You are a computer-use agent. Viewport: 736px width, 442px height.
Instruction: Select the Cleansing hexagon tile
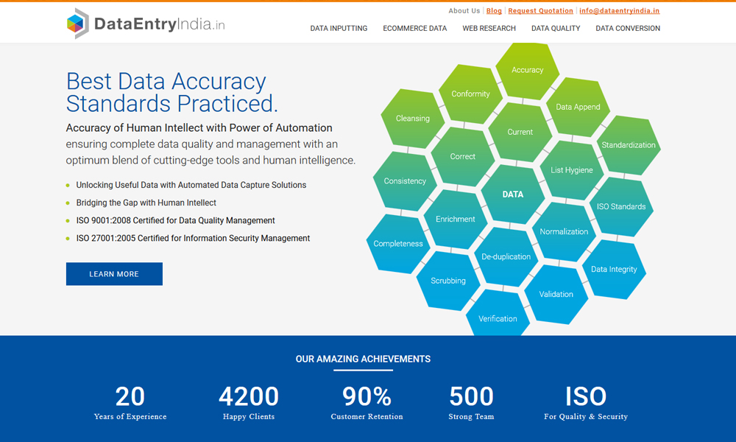pos(412,119)
